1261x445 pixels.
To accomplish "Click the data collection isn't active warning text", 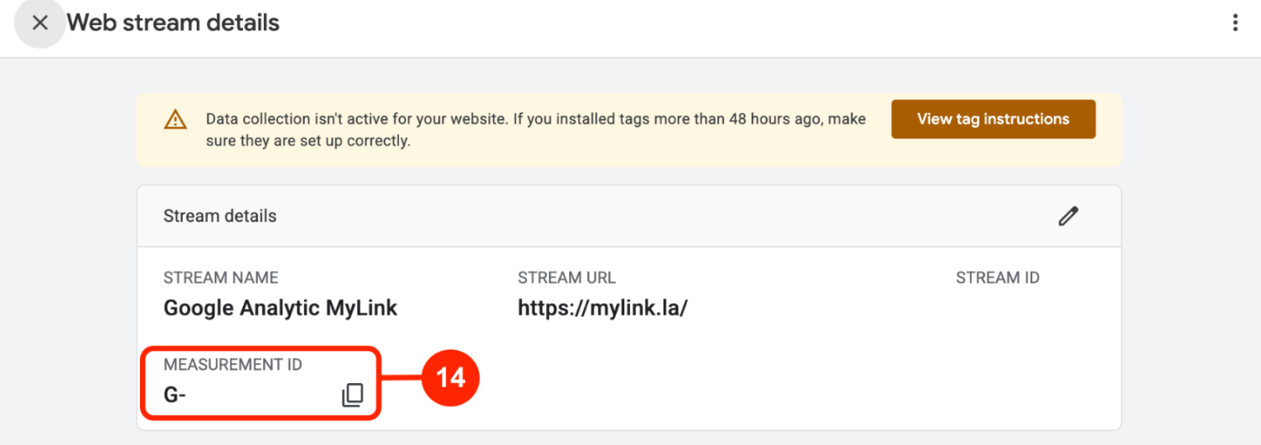I will 535,130.
